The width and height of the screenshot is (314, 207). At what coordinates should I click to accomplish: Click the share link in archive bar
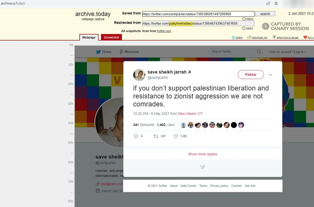coord(239,37)
